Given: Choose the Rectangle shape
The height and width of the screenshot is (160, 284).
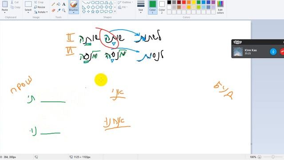Looking at the screenshot, I should click(97, 3).
